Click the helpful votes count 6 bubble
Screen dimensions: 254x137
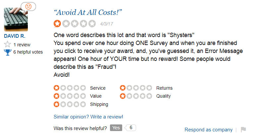click(x=131, y=128)
